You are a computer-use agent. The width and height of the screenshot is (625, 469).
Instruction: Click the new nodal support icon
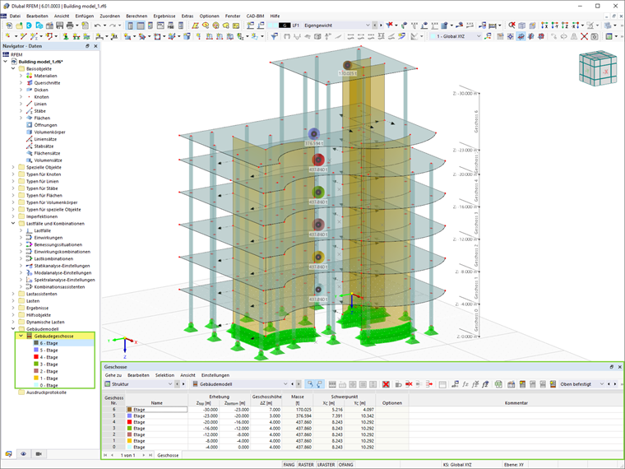65,36
